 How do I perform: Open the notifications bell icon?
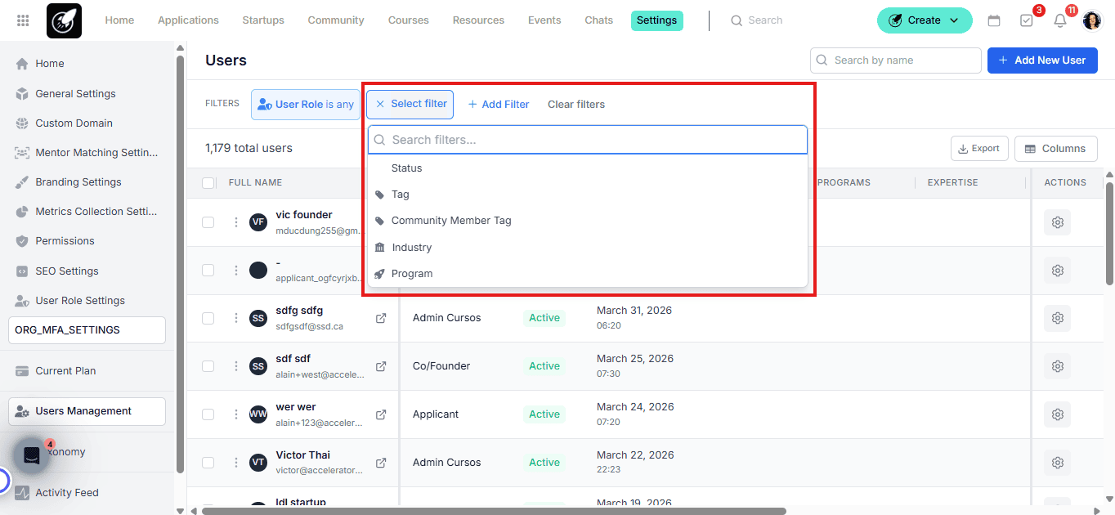[1060, 20]
